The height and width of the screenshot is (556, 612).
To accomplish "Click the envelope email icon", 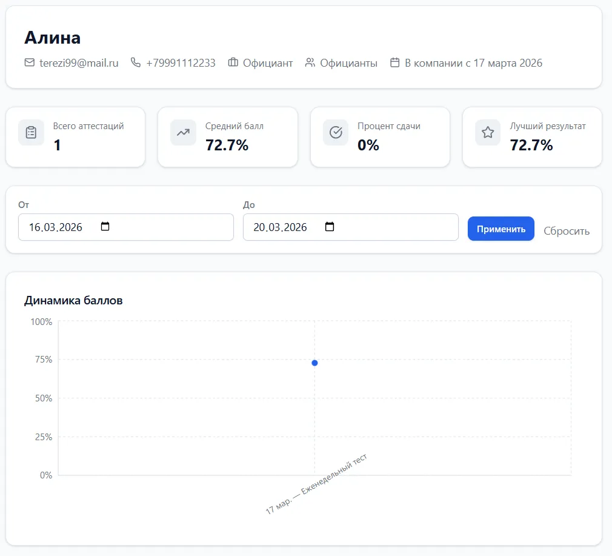I will 29,62.
